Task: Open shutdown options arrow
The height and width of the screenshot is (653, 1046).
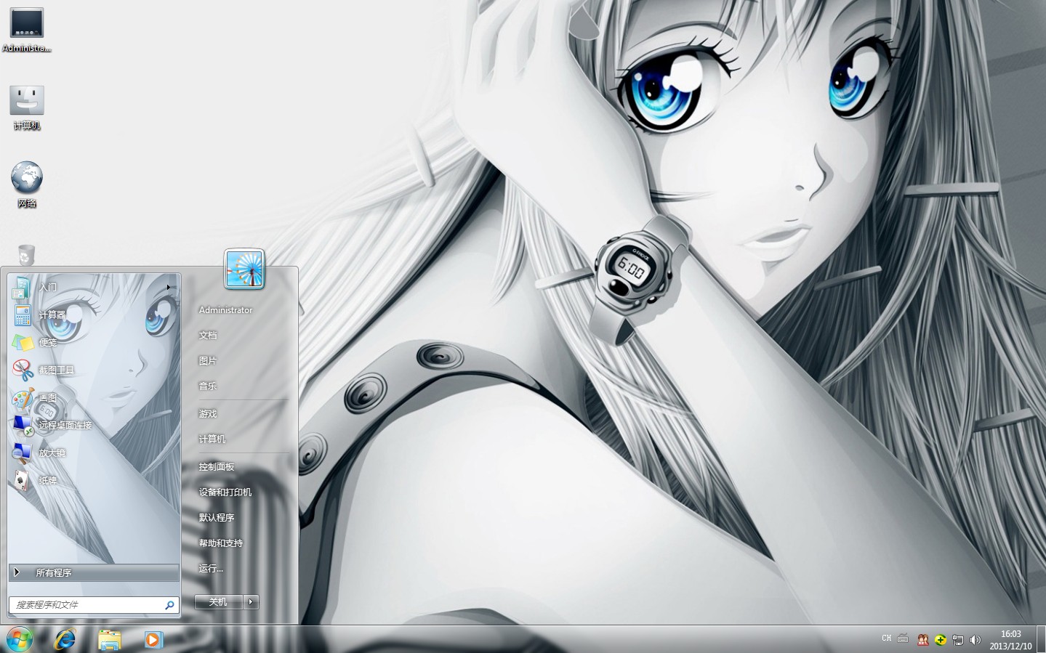Action: point(252,601)
